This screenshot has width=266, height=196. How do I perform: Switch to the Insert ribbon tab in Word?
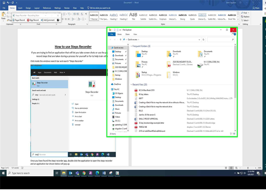20,8
